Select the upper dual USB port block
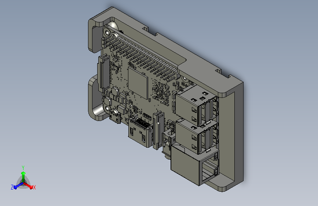Image resolution: width=318 pixels, height=206 pixels. click(196, 105)
